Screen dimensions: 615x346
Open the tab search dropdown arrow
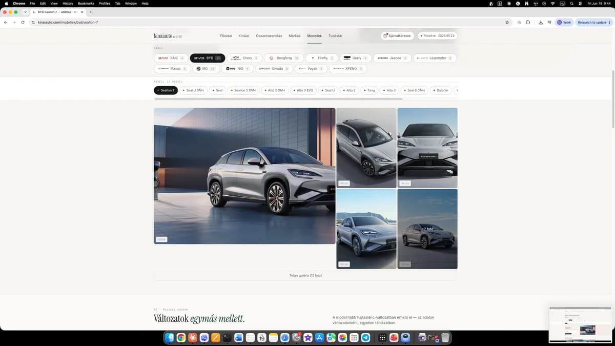[25, 12]
